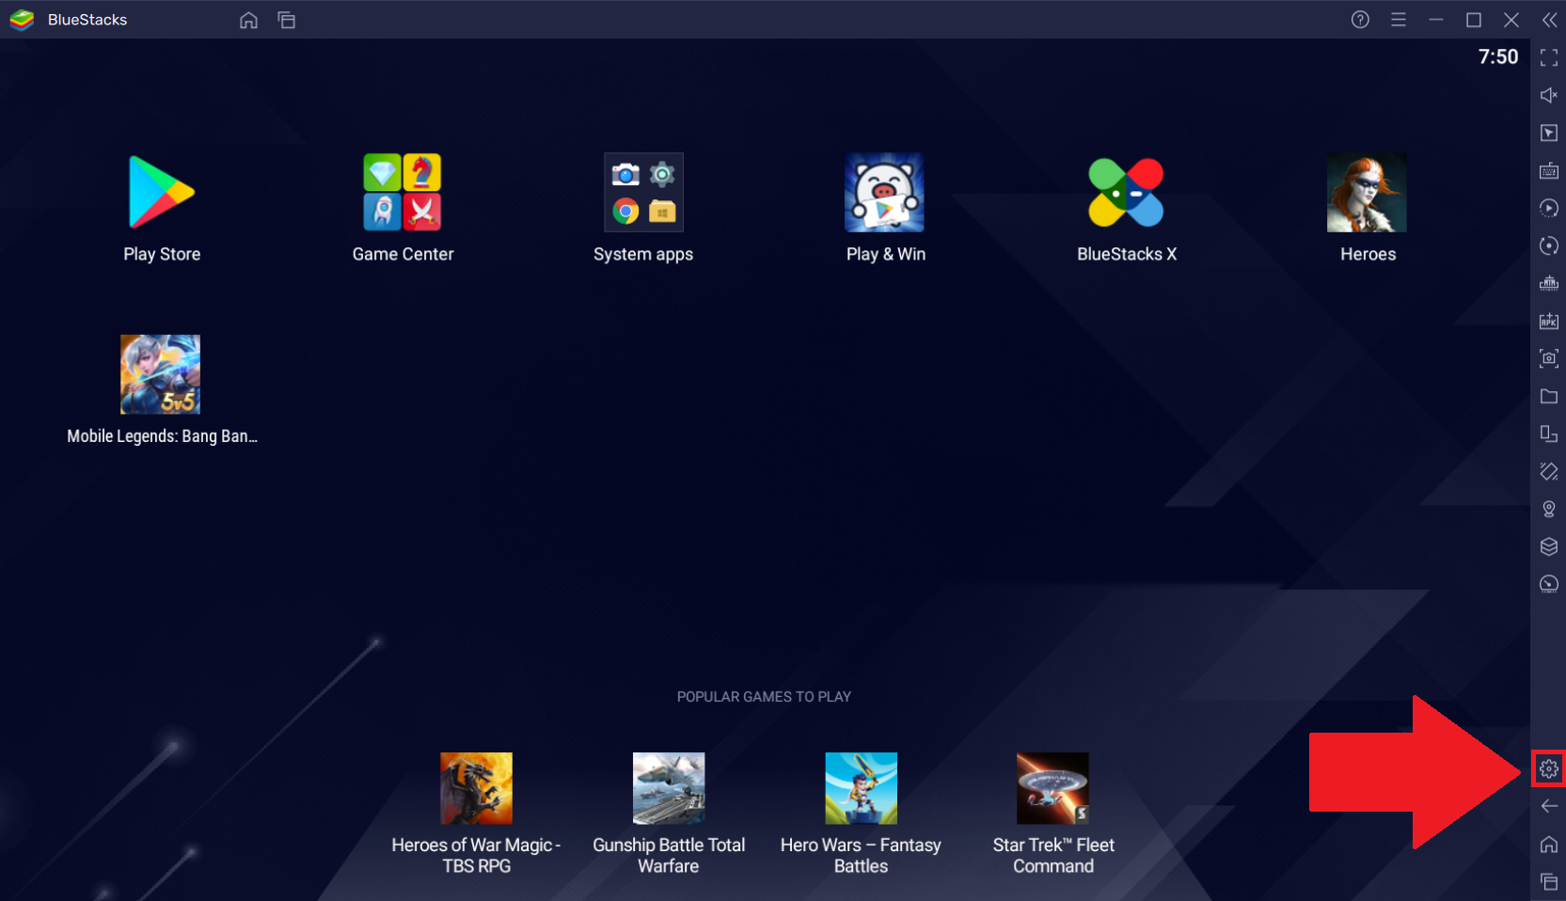Click the home icon in the title bar
This screenshot has height=901, width=1566.
(248, 20)
